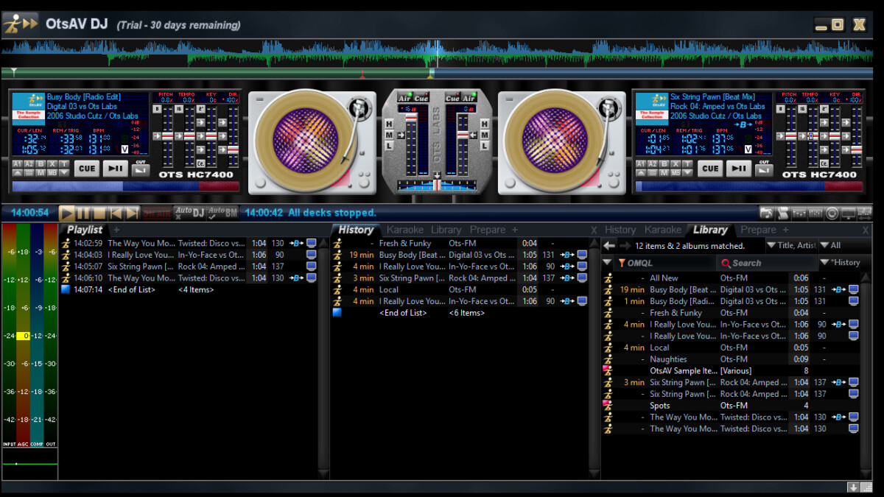Toggle Auto BM beat mixing
Image resolution: width=884 pixels, height=497 pixels.
[x=222, y=214]
